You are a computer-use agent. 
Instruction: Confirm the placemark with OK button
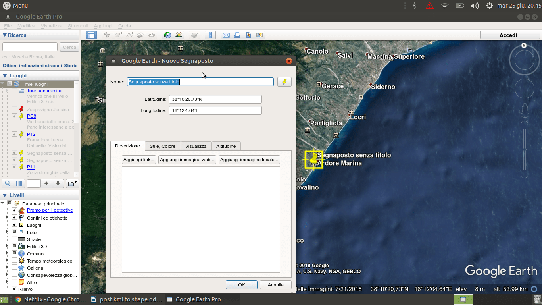[242, 285]
